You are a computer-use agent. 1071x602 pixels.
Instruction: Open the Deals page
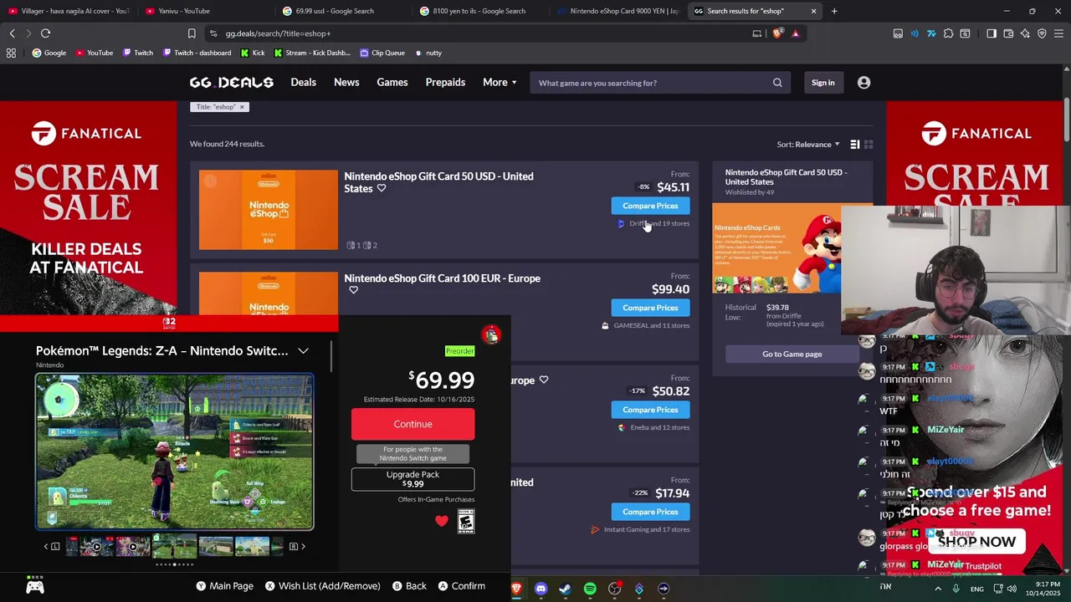pos(303,83)
